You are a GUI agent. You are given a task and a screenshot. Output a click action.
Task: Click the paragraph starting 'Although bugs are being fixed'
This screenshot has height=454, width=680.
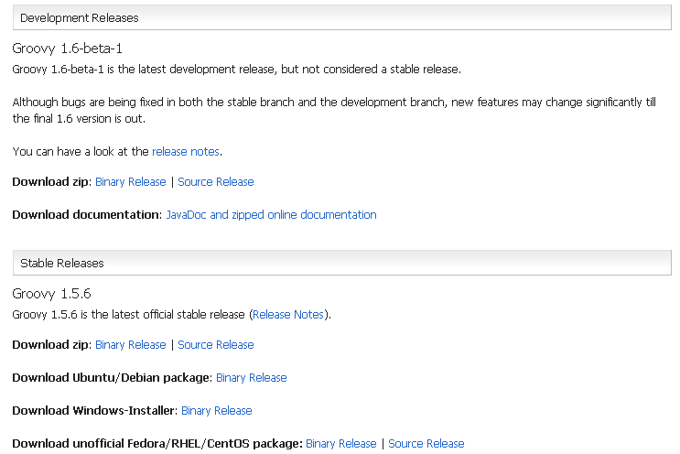tap(334, 110)
